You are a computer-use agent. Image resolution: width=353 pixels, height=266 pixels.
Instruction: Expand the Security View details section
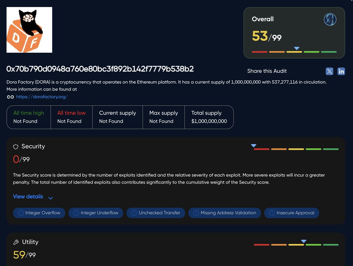coord(28,197)
